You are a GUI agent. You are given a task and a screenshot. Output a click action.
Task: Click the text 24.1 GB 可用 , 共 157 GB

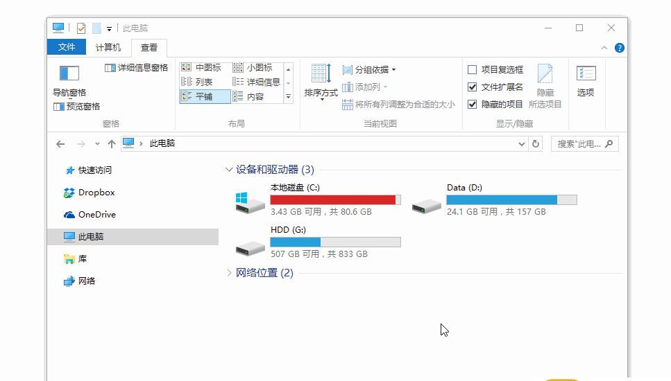(496, 212)
